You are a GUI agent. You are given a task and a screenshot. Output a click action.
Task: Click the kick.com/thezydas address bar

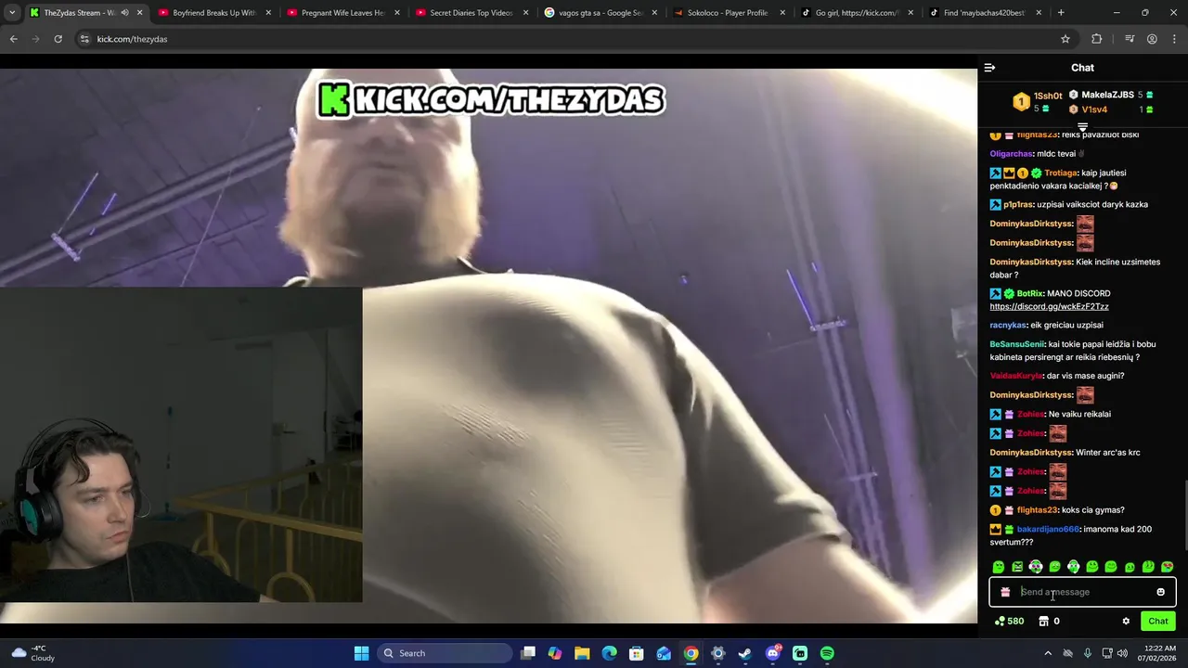coord(575,39)
